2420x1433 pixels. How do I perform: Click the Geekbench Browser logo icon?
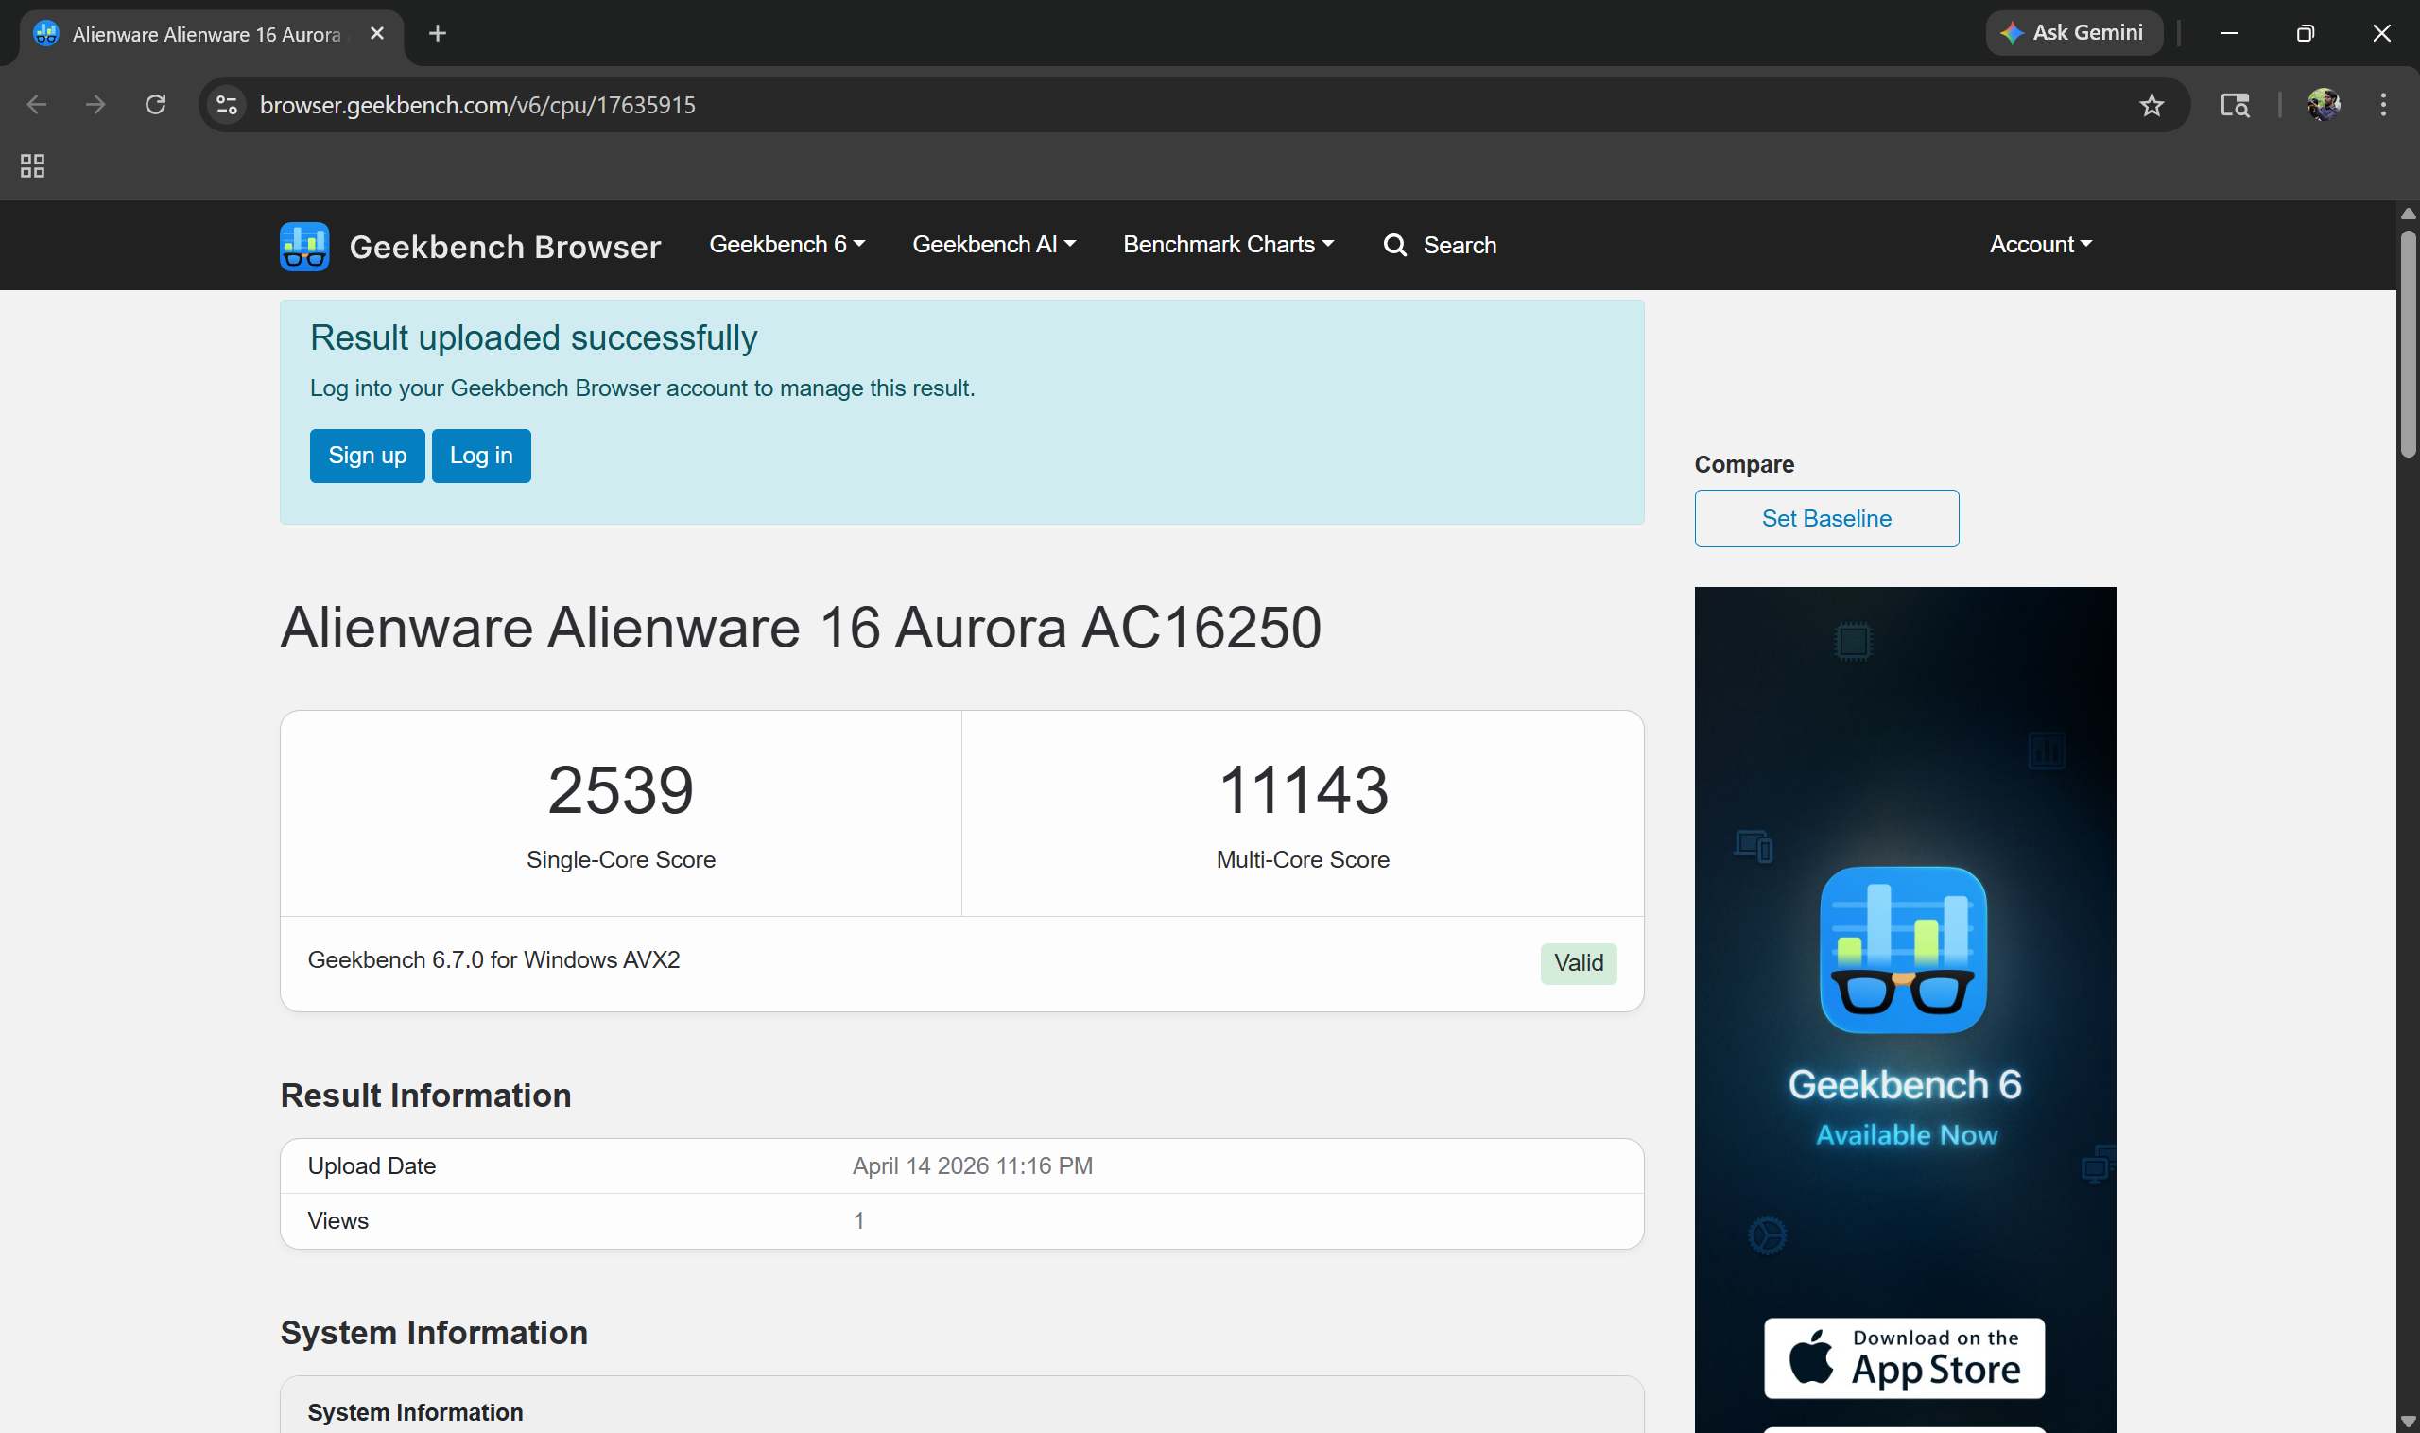coord(304,246)
